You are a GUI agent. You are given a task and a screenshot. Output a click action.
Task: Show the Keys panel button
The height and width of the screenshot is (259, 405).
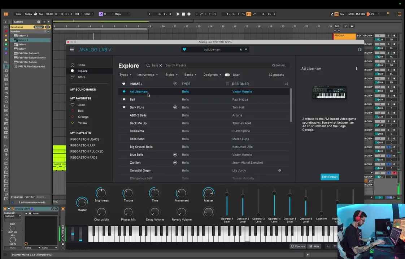coord(314,246)
